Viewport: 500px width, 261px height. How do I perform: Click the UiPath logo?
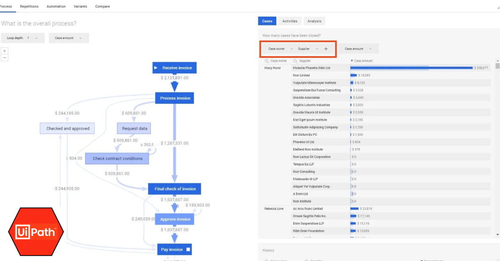coord(36,231)
